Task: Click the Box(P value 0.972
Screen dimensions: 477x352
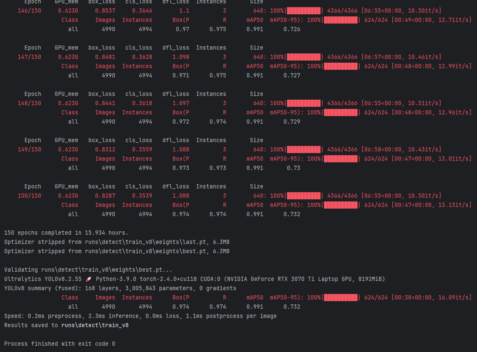Action: coord(181,122)
